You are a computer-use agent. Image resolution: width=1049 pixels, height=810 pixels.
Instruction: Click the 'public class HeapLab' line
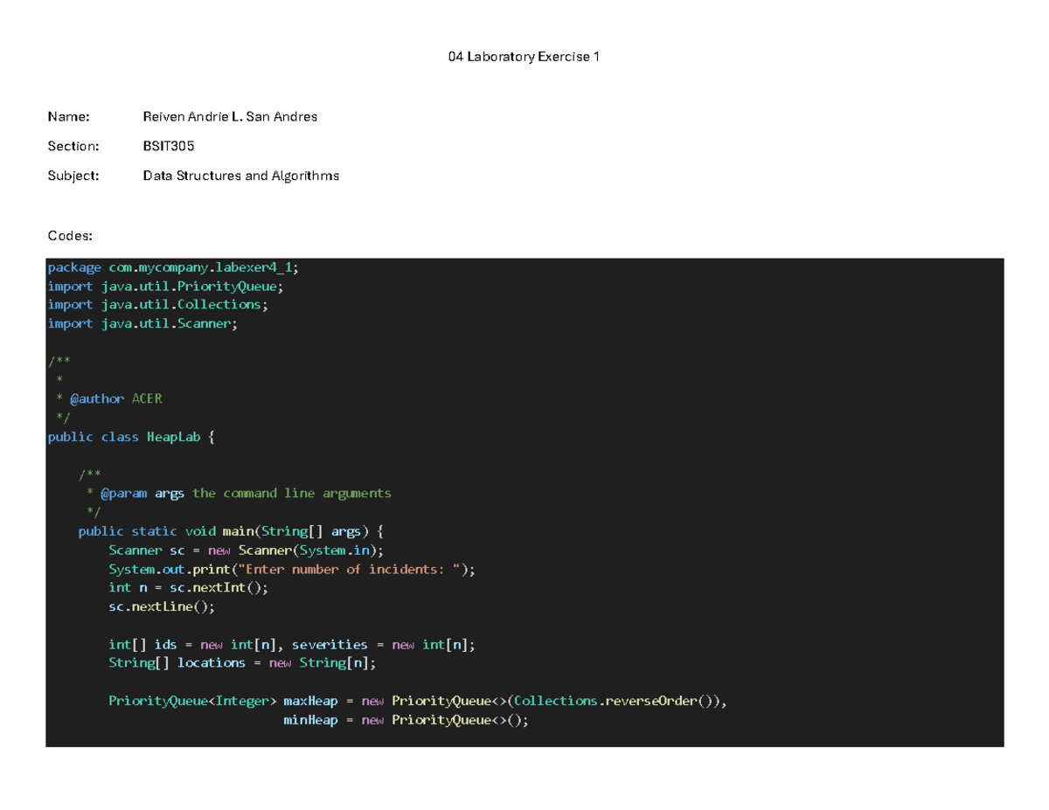[x=130, y=437]
